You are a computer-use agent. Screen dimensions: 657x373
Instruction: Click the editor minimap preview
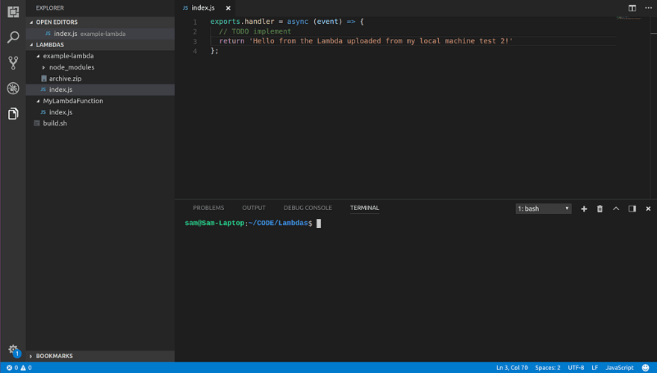click(x=629, y=18)
